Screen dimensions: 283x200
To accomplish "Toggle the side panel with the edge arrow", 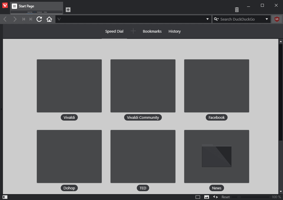I will pyautogui.click(x=1, y=109).
